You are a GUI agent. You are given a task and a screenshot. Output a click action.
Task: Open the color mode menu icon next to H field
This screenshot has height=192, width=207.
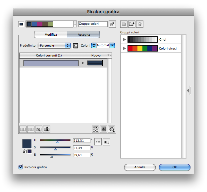pos(98,142)
